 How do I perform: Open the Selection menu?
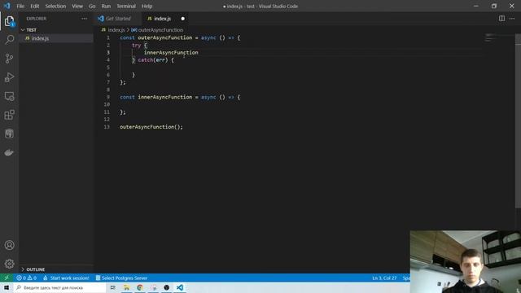55,6
